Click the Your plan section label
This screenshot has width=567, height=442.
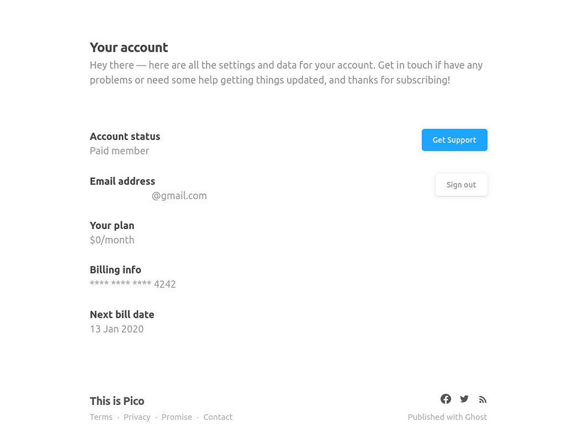[x=112, y=225]
